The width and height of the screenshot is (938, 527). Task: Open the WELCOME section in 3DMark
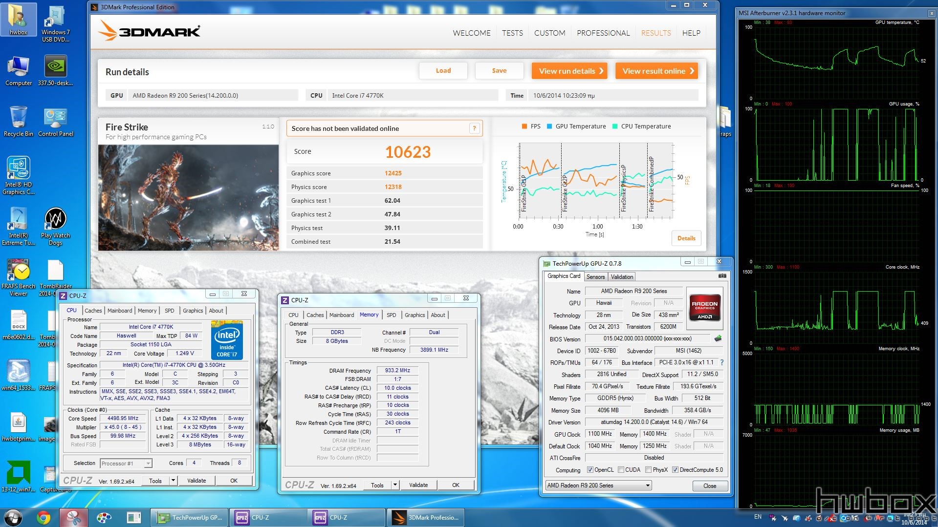click(471, 33)
